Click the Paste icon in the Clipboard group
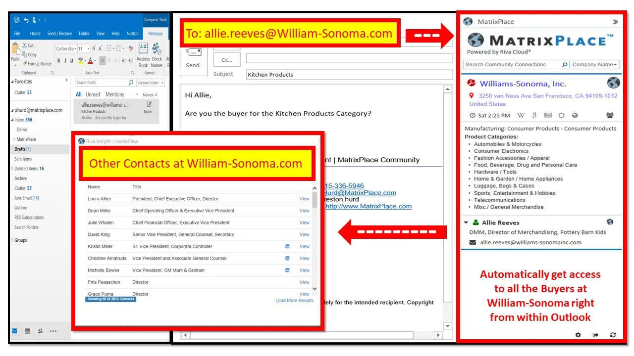The width and height of the screenshot is (634, 356). tap(15, 49)
